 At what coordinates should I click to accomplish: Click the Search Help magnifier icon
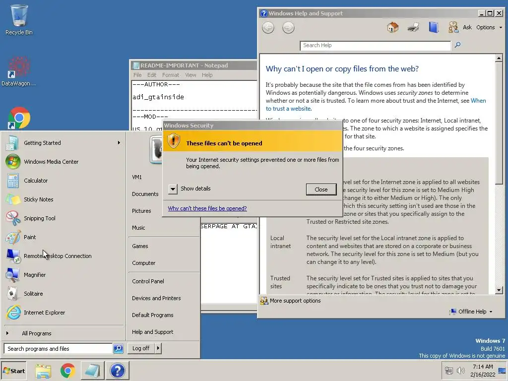457,45
